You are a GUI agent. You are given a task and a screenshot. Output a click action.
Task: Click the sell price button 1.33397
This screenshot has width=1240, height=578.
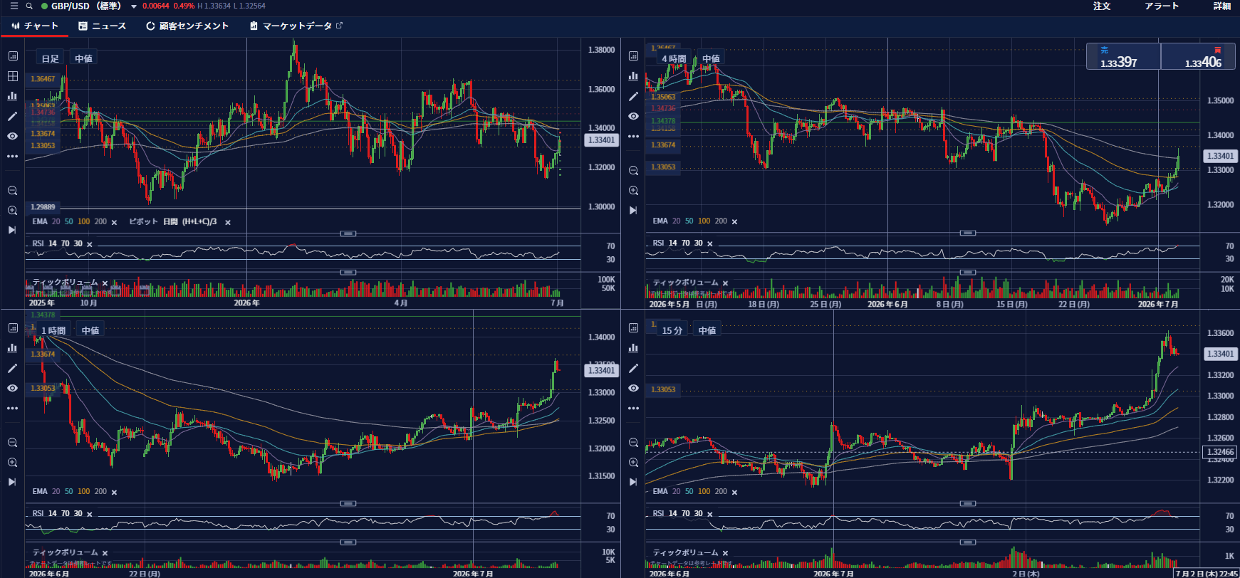click(x=1123, y=56)
